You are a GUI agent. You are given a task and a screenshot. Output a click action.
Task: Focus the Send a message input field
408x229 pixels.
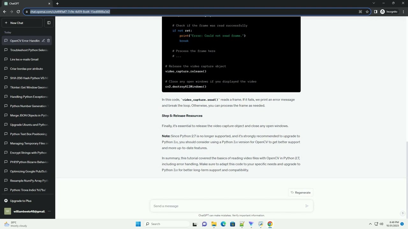click(x=228, y=206)
